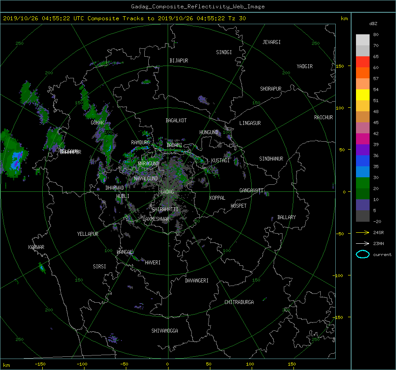Click the KUSTAGI city label
The image size is (396, 370).
pyautogui.click(x=220, y=161)
